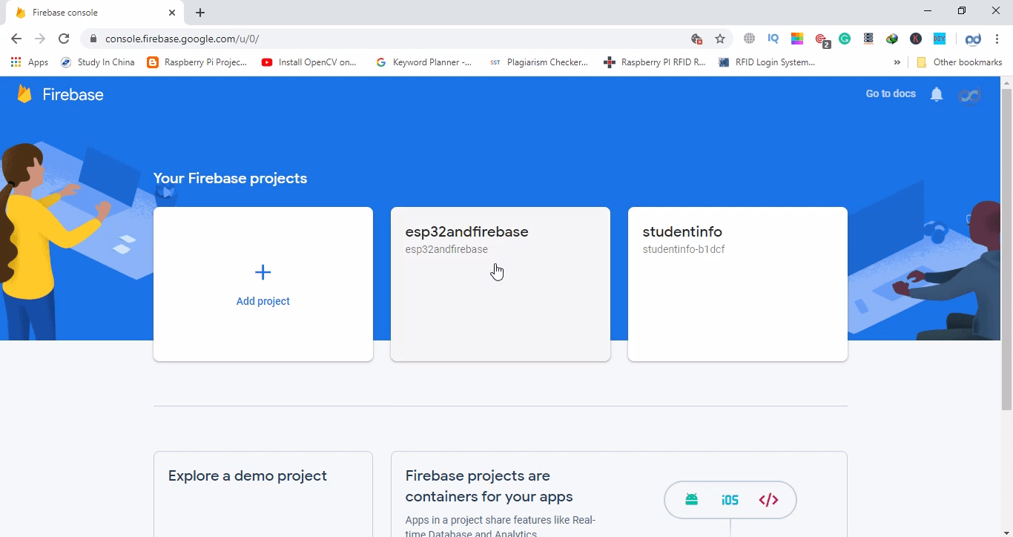Open the RFID Login System... bookmark
The width and height of the screenshot is (1013, 537).
pos(767,62)
